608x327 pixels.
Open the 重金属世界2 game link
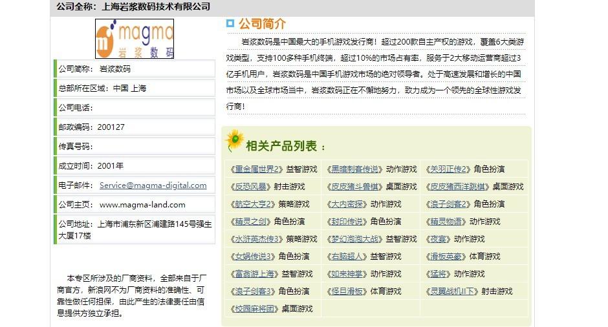click(257, 169)
